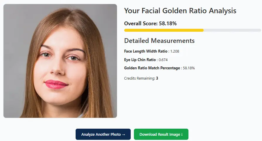The width and height of the screenshot is (262, 141).
Task: Click the right arrow icon in Analyze button
Action: [124, 135]
